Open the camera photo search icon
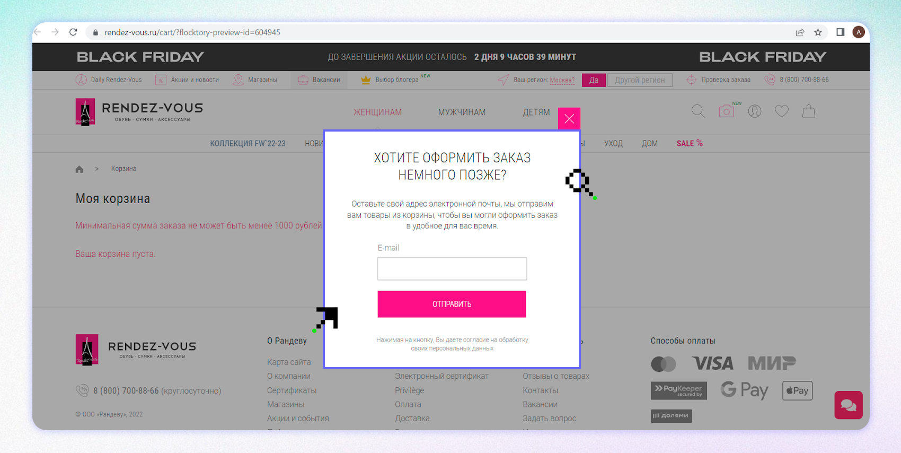This screenshot has height=453, width=901. 726,111
